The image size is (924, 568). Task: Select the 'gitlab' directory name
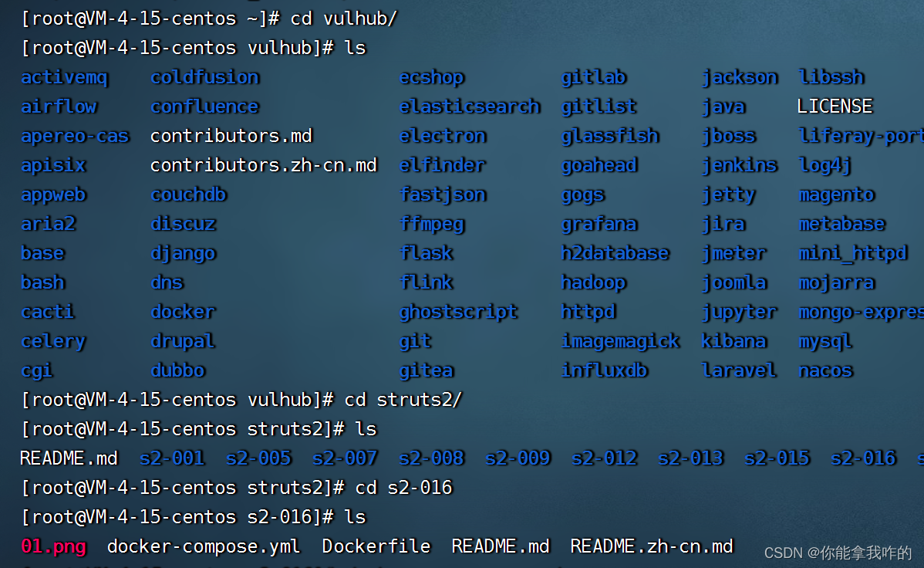pyautogui.click(x=594, y=77)
